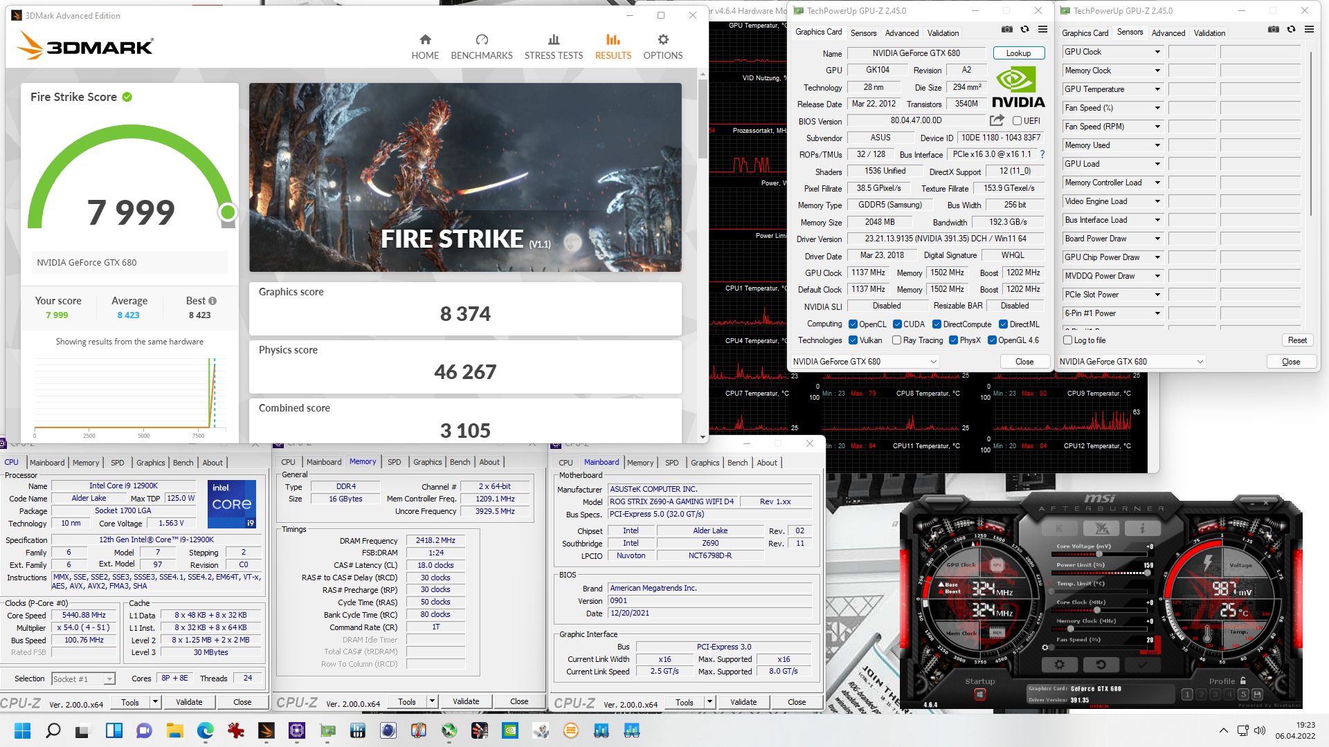Open Microsoft Edge from taskbar
1329x747 pixels.
(205, 730)
